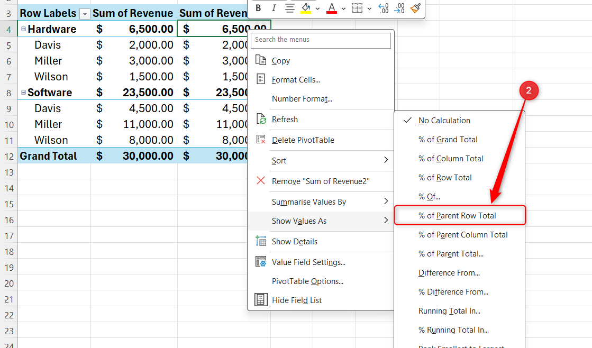Select row header 12

pyautogui.click(x=8, y=156)
